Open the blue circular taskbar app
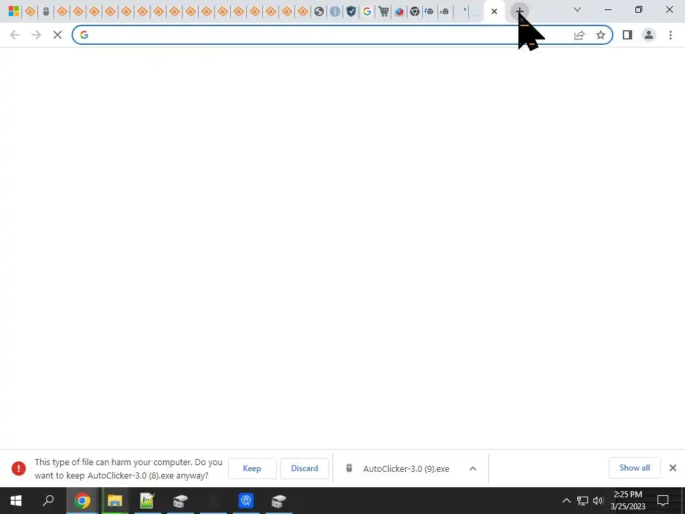 click(246, 501)
